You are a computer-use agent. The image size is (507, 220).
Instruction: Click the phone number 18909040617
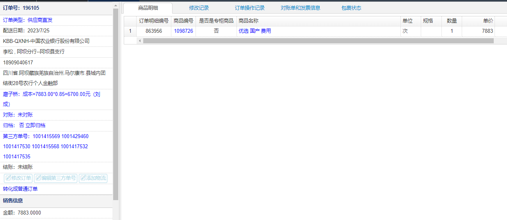18,62
